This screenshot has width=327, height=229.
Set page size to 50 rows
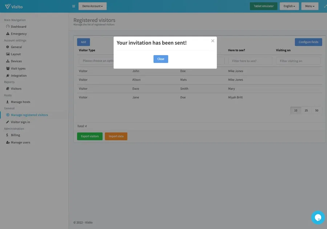pyautogui.click(x=317, y=111)
